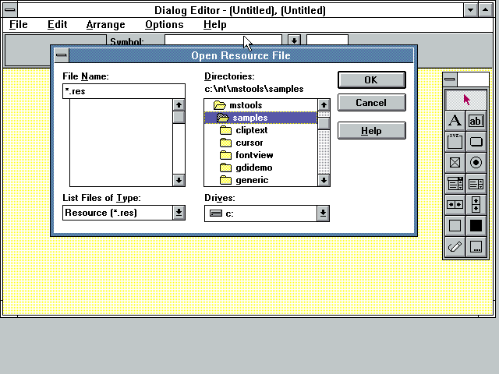Select the radio button tool in toolbox
The width and height of the screenshot is (499, 374).
[x=476, y=163]
